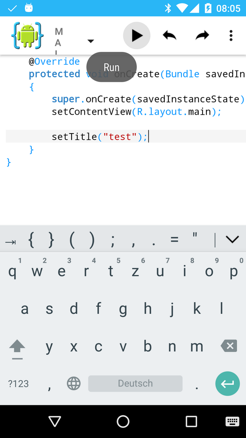Collapse the symbol shortcut bar chevron
Screen dimensions: 246x438
coord(232,239)
